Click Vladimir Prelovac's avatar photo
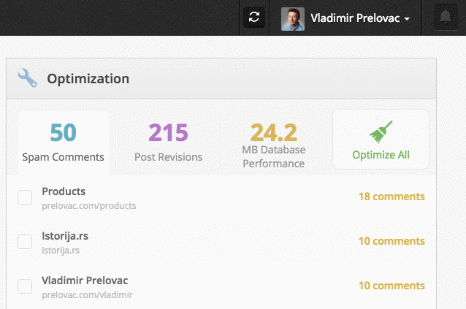466x309 pixels. [x=293, y=18]
